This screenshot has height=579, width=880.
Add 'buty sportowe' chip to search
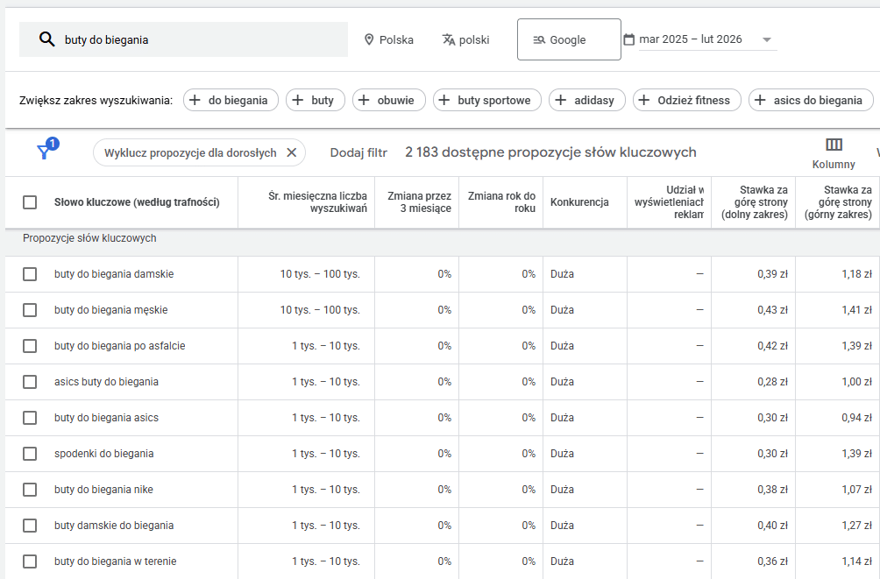487,101
